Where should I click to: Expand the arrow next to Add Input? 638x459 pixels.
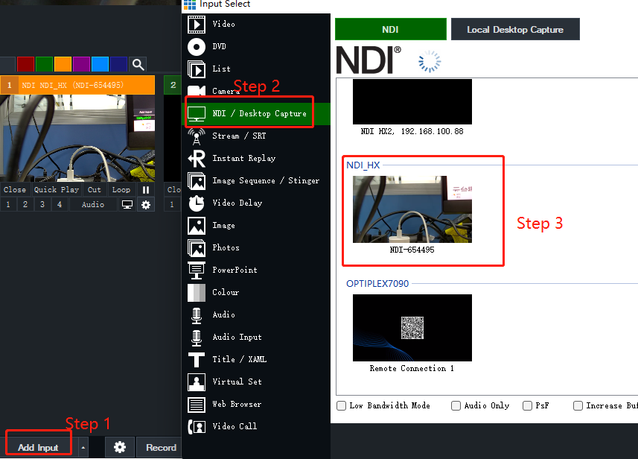(x=83, y=447)
